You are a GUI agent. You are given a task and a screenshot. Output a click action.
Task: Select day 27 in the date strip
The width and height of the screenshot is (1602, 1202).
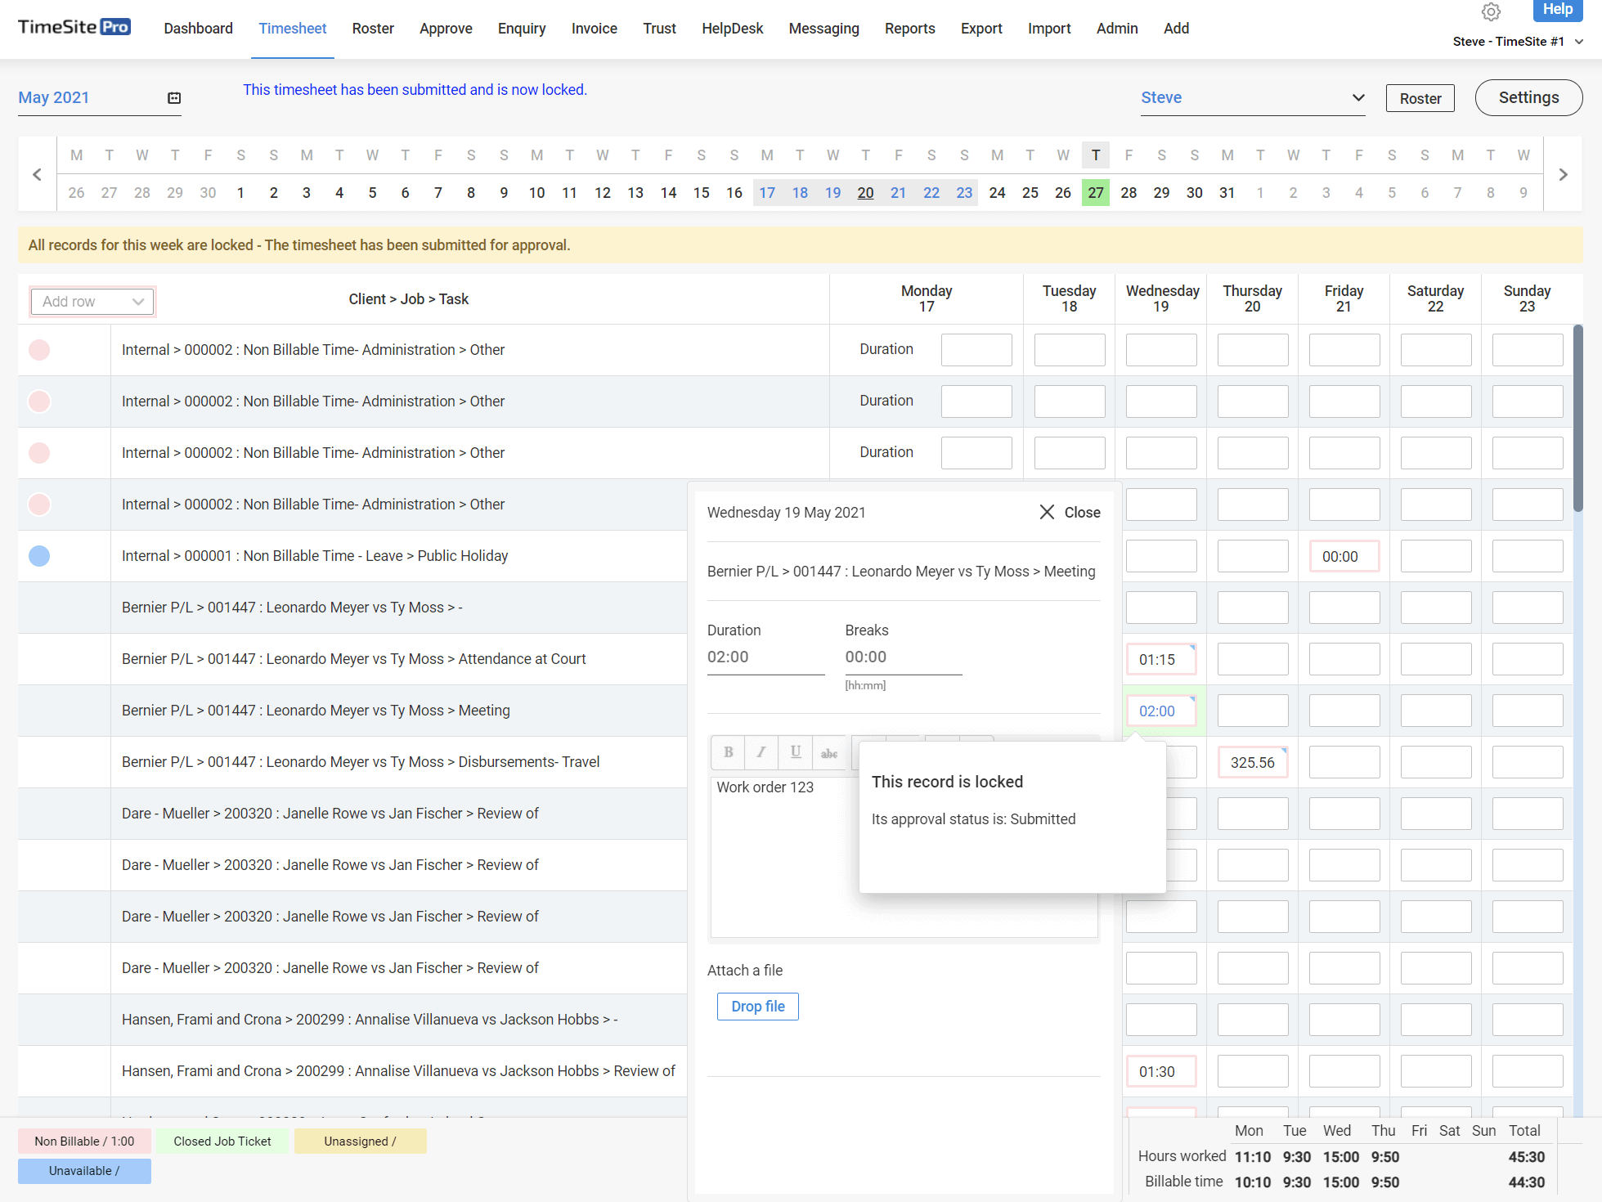(x=1096, y=193)
